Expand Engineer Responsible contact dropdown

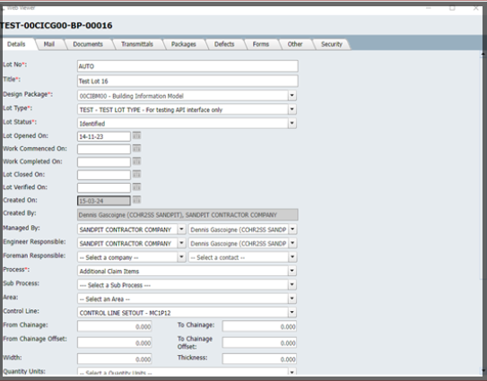click(292, 243)
